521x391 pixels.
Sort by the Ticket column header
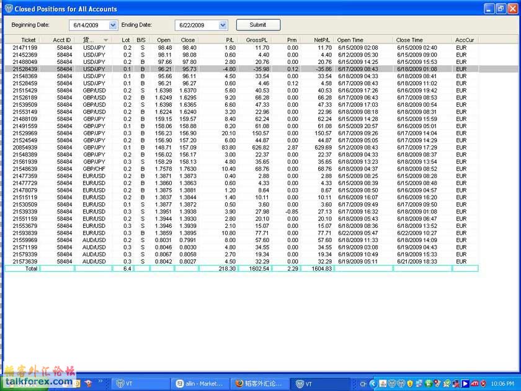coord(29,40)
